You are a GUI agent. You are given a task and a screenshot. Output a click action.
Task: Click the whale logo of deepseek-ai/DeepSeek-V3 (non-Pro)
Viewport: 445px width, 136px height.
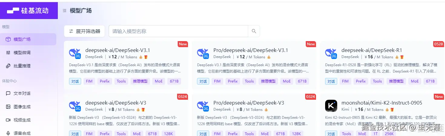click(75, 106)
